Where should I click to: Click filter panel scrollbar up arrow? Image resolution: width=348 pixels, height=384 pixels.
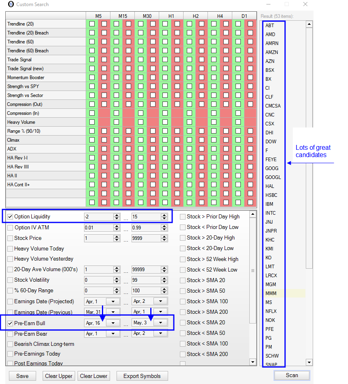pyautogui.click(x=253, y=214)
